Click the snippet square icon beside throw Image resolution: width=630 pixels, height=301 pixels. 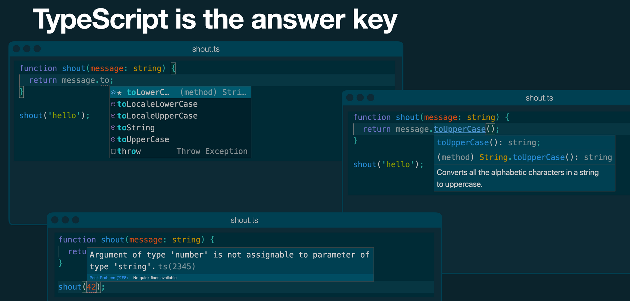point(113,151)
